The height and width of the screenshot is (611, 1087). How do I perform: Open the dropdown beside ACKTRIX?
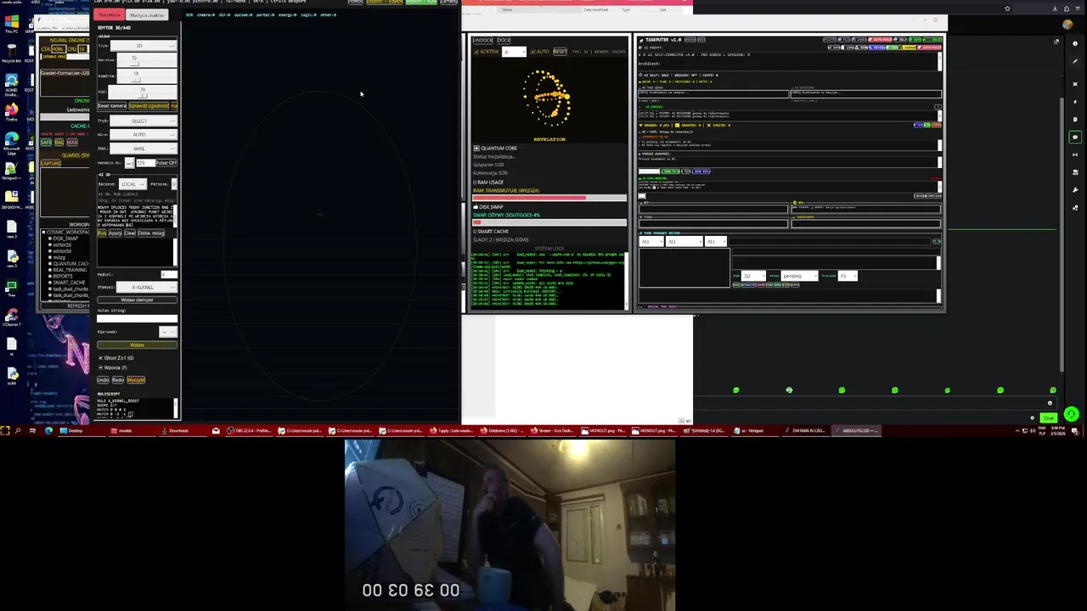click(514, 52)
